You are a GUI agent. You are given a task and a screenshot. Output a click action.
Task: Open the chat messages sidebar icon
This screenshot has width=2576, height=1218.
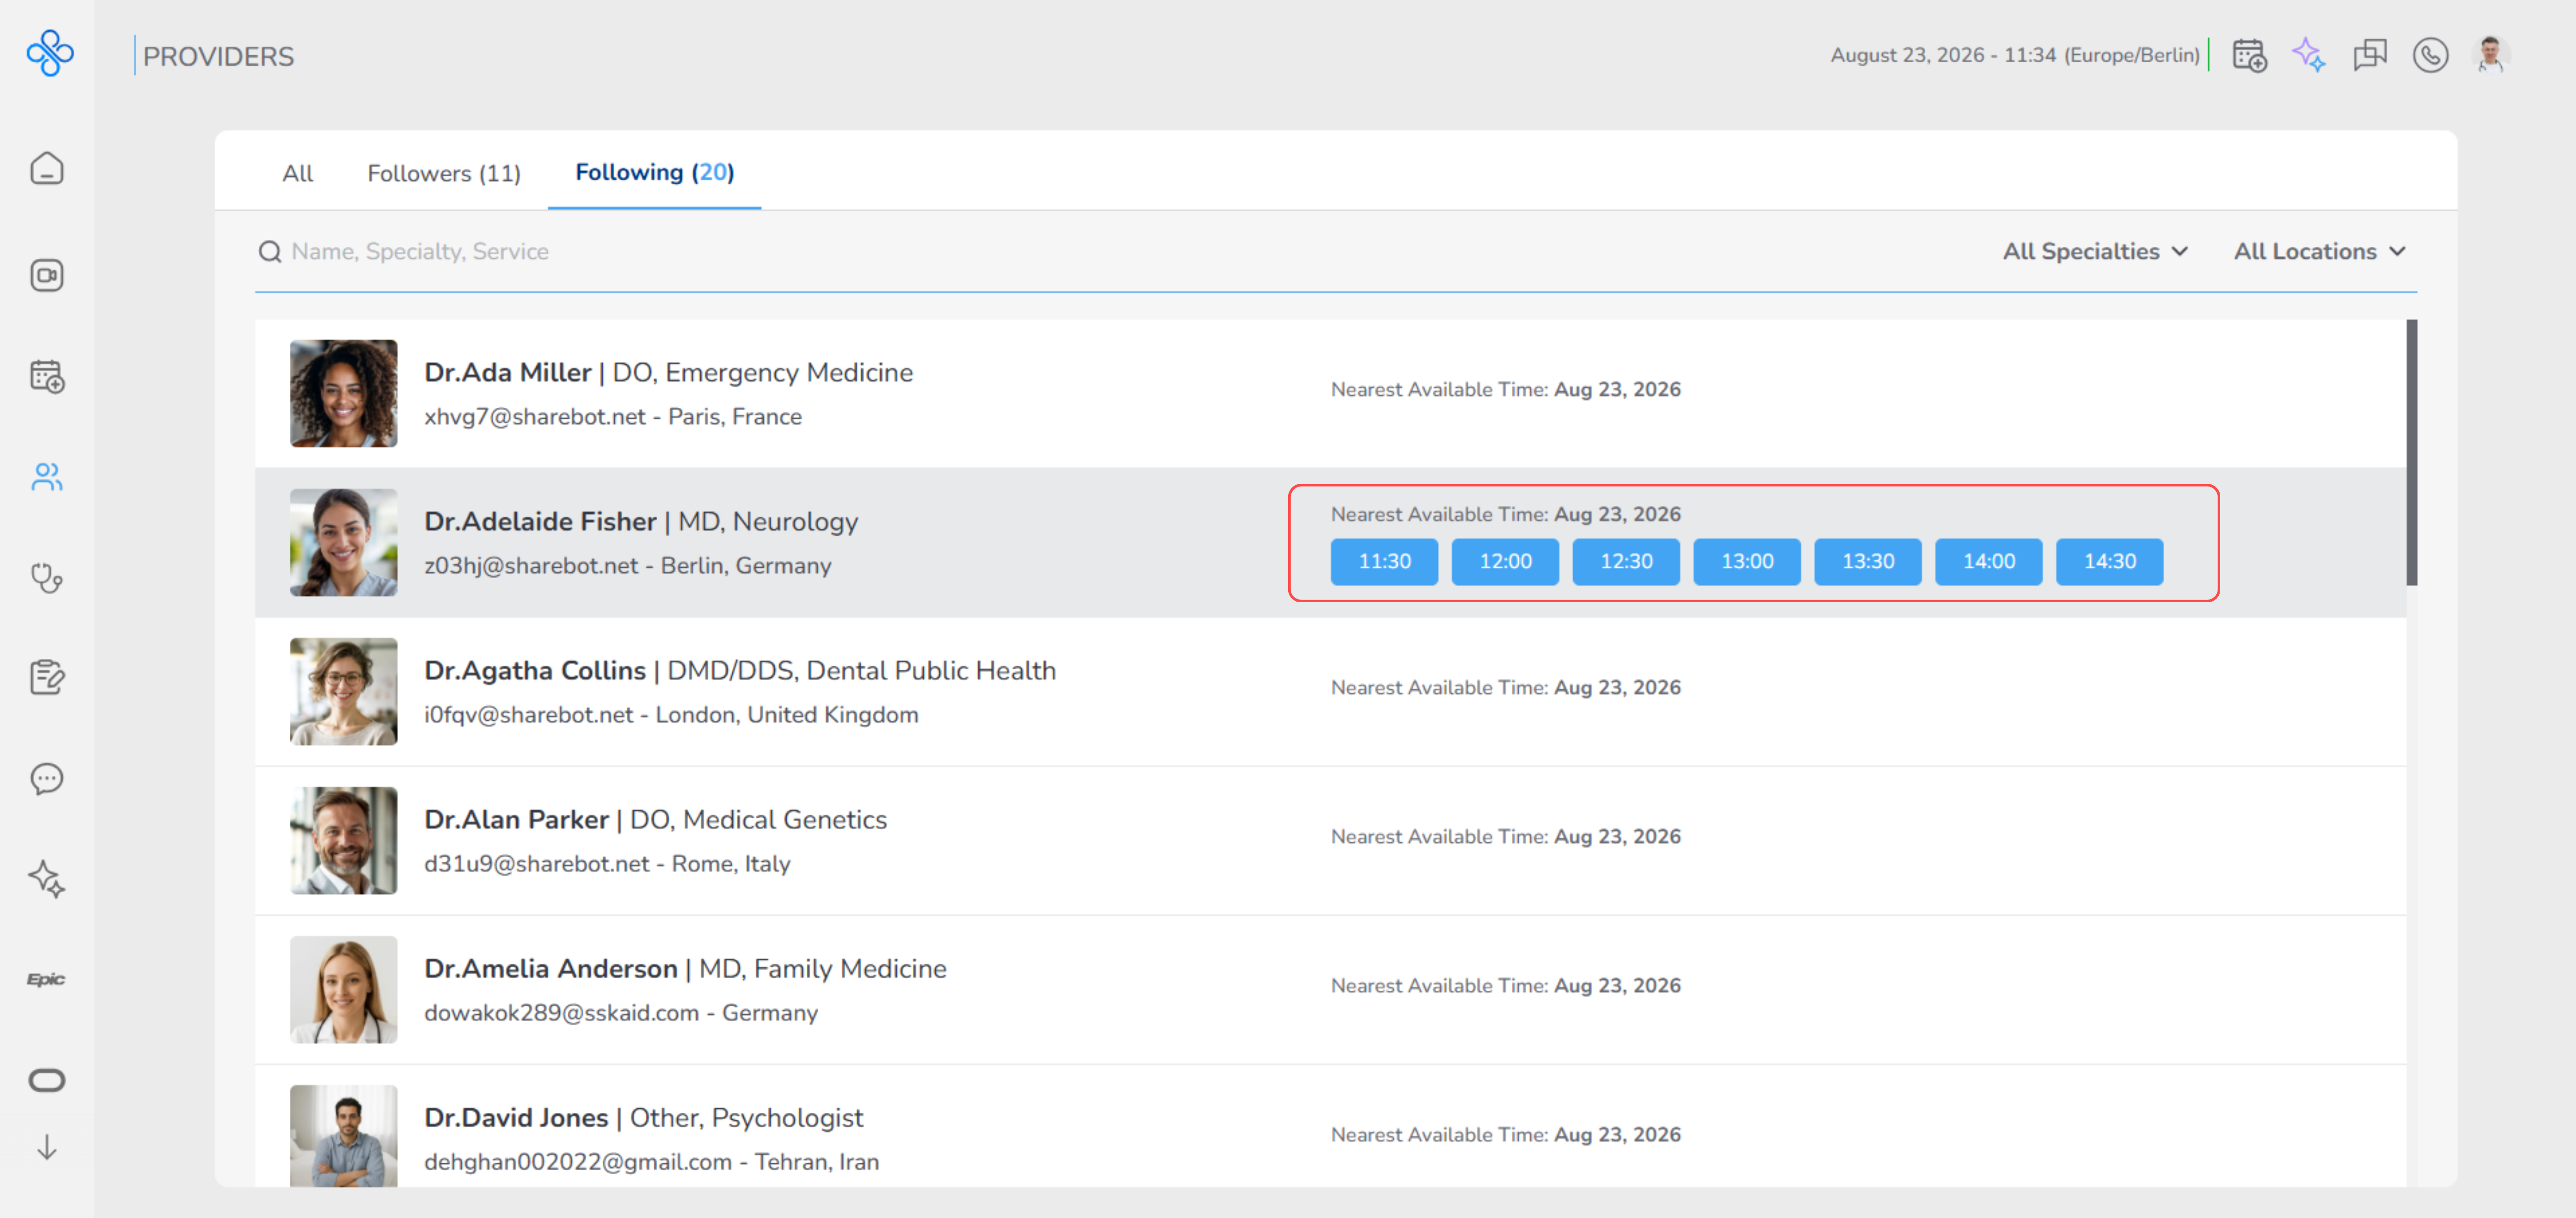coord(47,778)
